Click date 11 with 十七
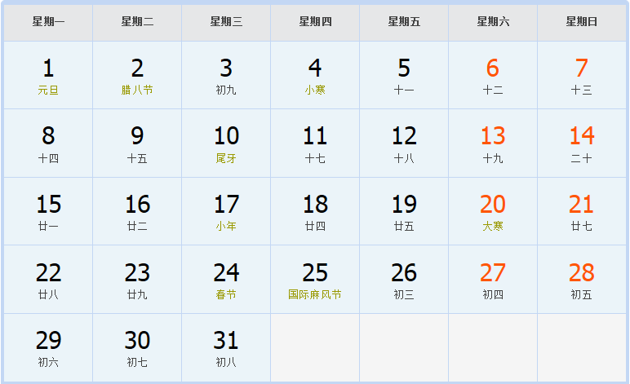This screenshot has width=630, height=384. click(x=315, y=143)
